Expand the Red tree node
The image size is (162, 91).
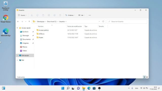tap(17, 60)
